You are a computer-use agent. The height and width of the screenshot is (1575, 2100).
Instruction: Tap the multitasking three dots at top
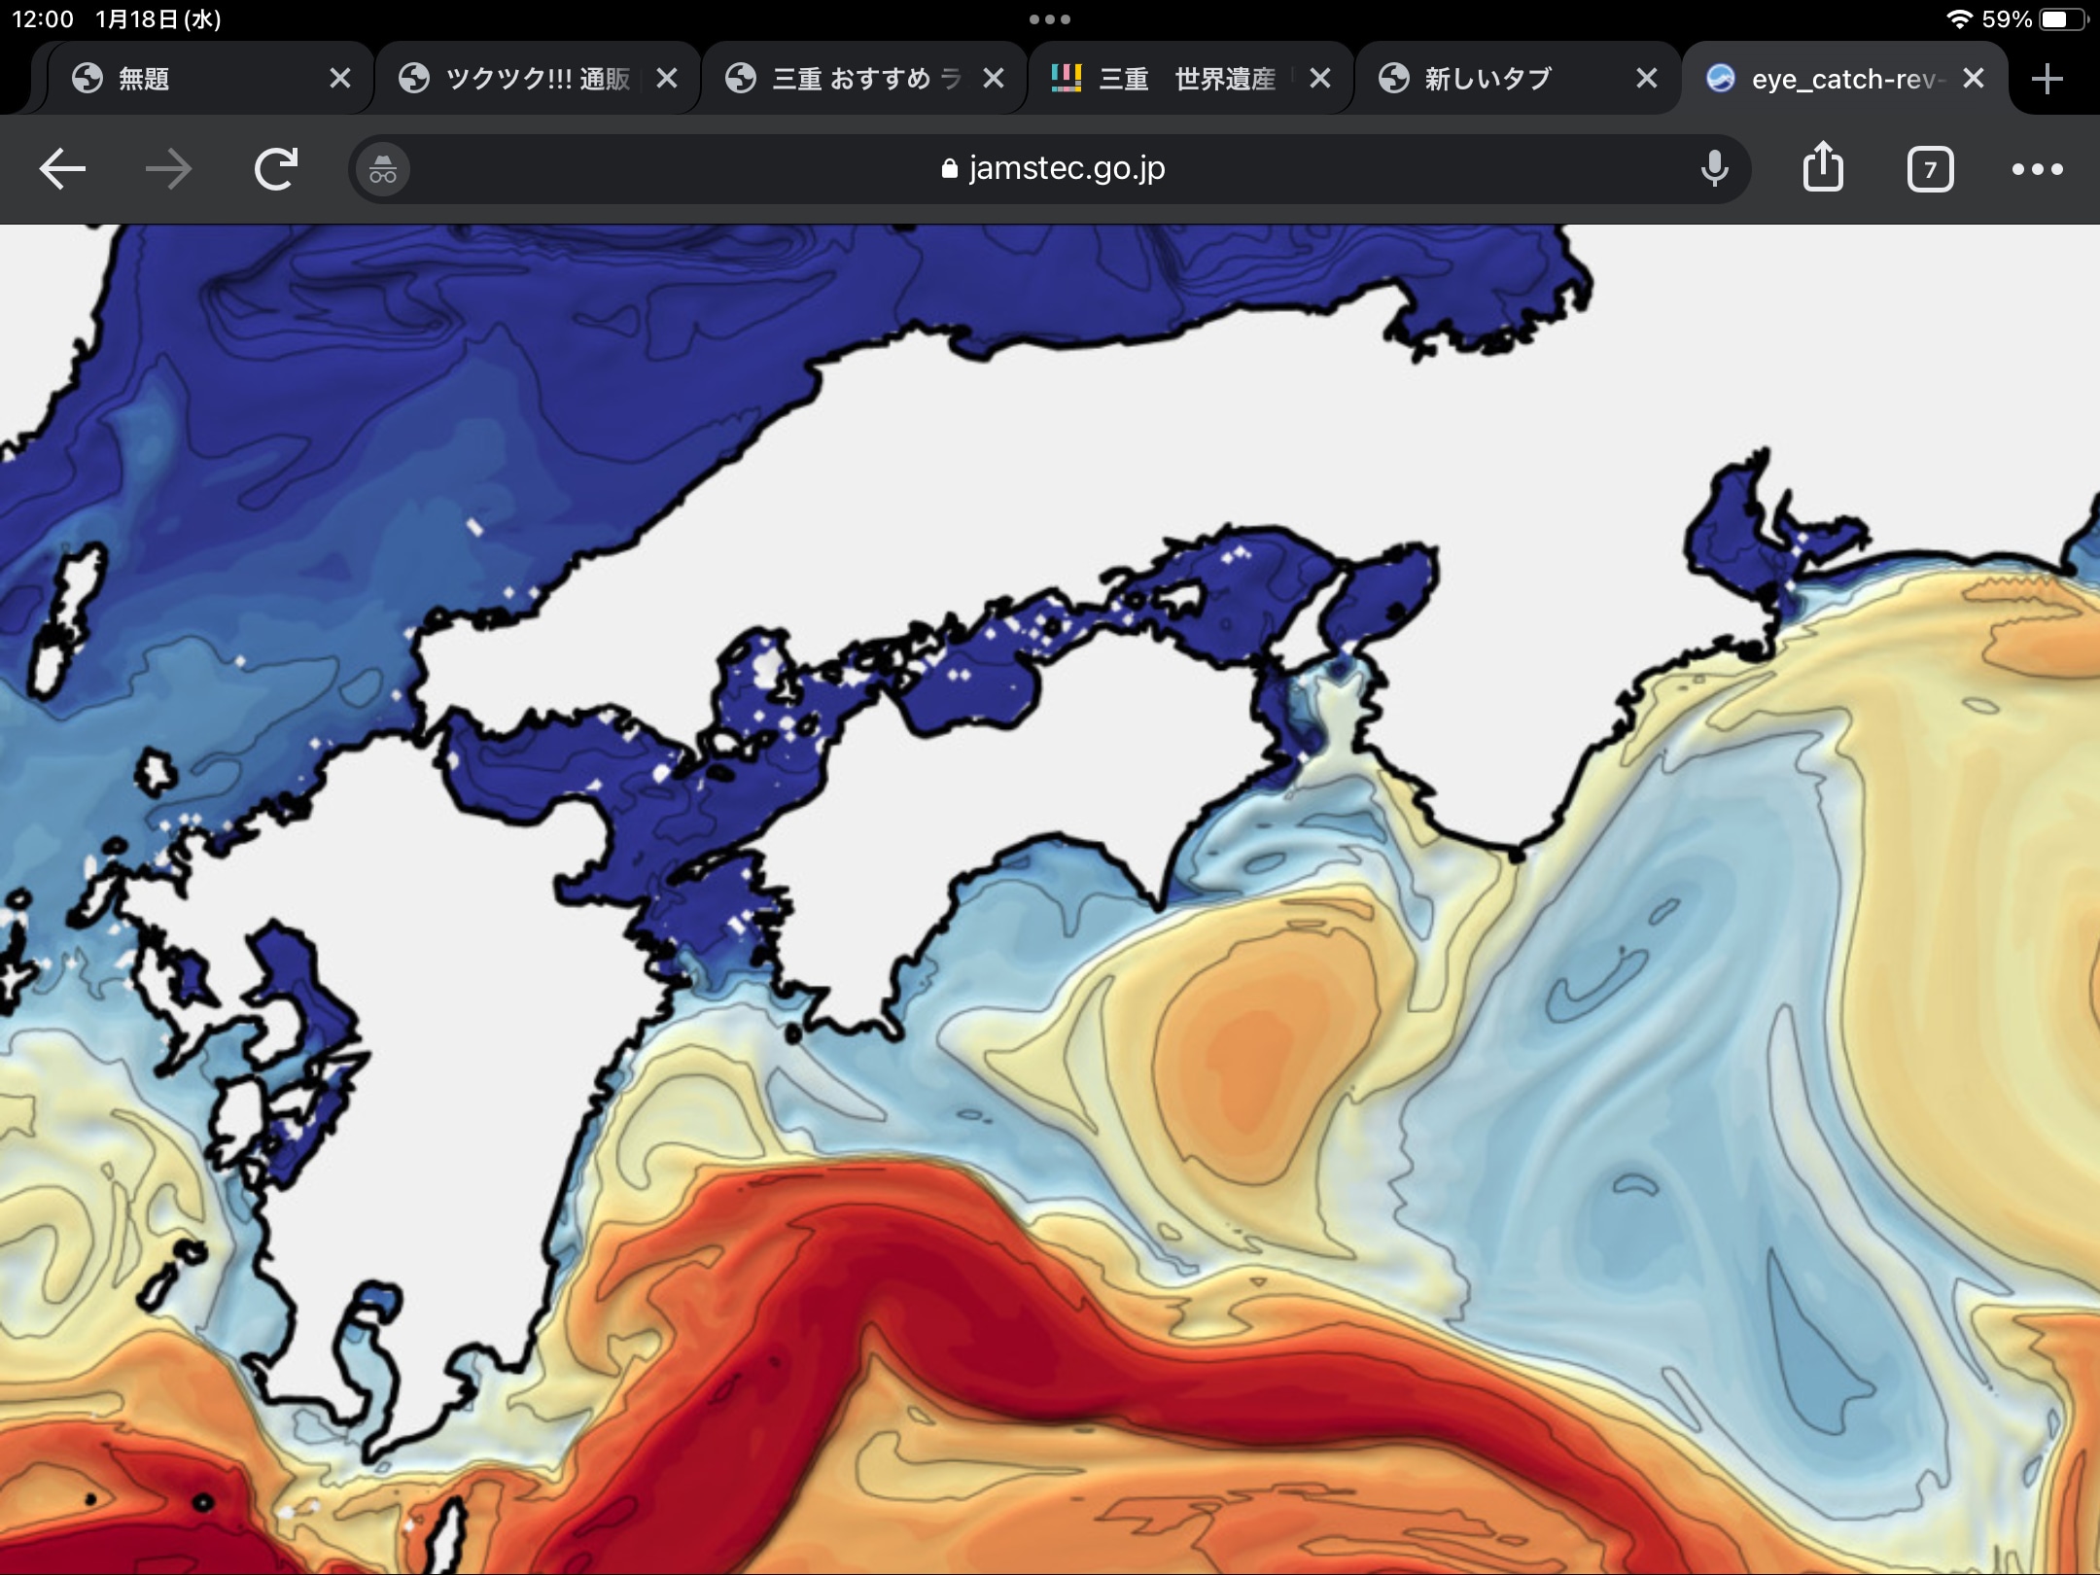(1050, 18)
